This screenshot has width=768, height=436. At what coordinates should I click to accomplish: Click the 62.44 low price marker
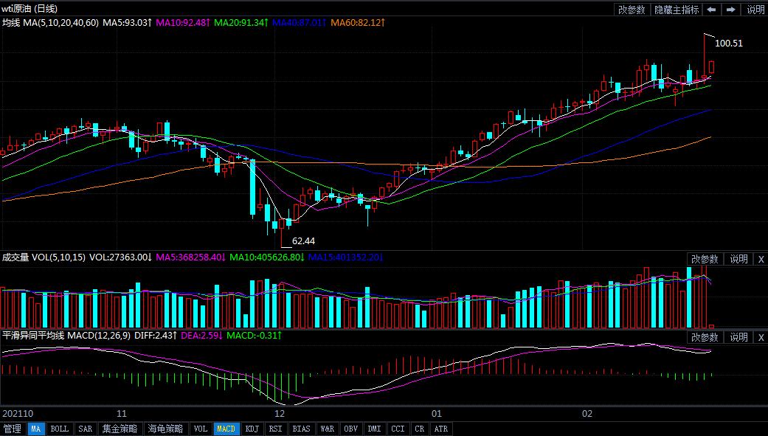point(303,241)
